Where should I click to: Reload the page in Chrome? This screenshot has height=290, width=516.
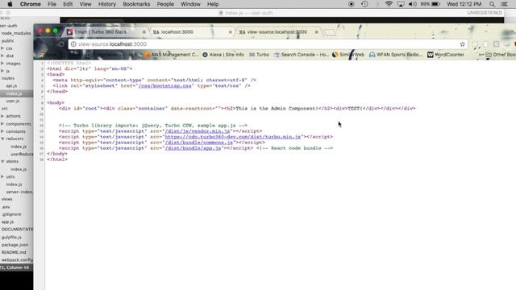(61, 44)
